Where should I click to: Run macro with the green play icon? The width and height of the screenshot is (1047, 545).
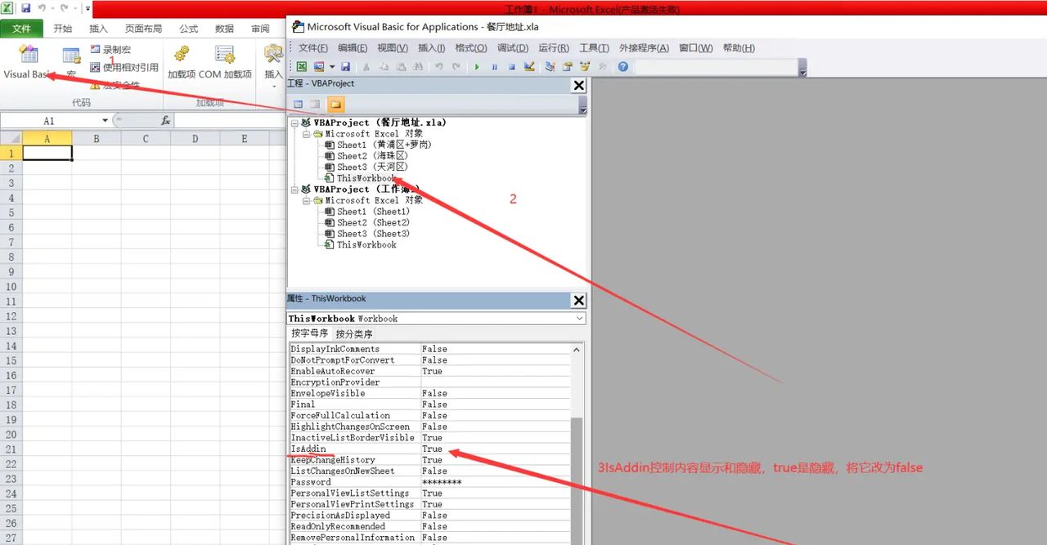tap(477, 67)
